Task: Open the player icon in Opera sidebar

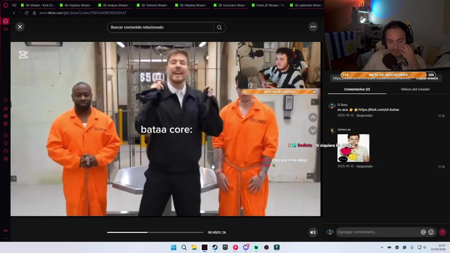Action: (x=6, y=135)
